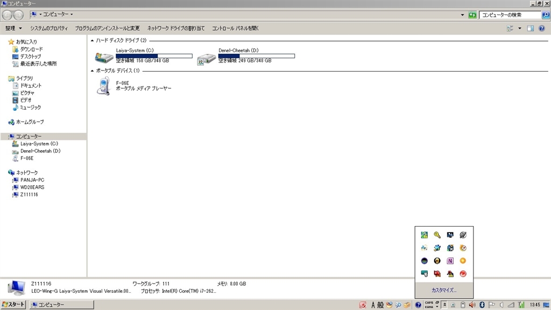The height and width of the screenshot is (310, 551).
Task: Click the green network signal bars icon
Action: tap(521, 305)
